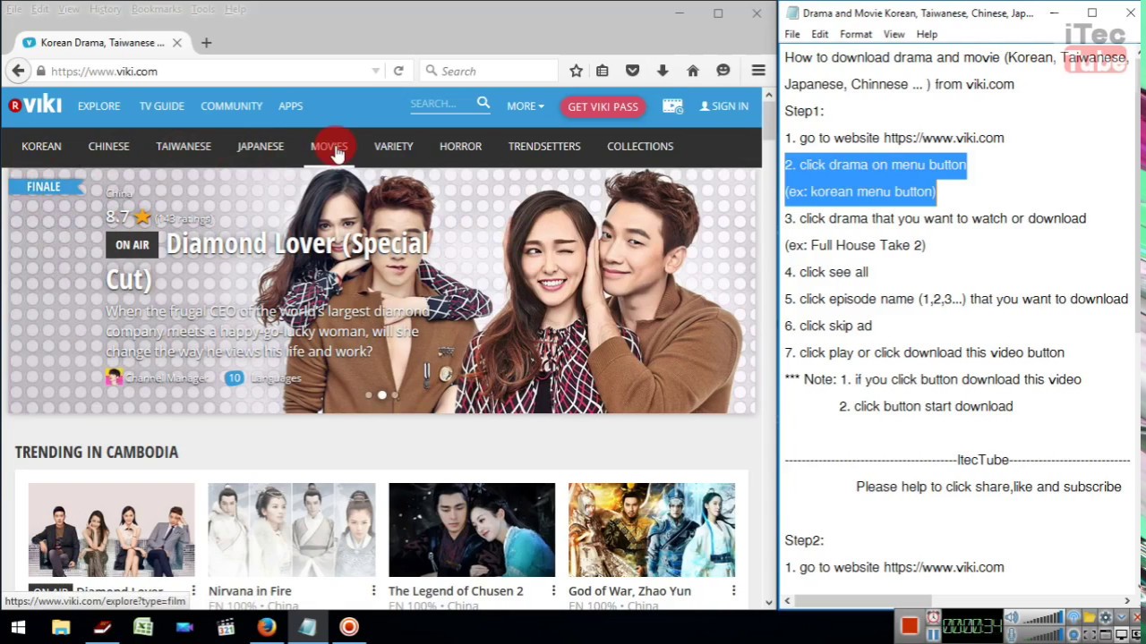The image size is (1146, 644).
Task: Open the Firefox Bookmarks menu
Action: coord(157,9)
